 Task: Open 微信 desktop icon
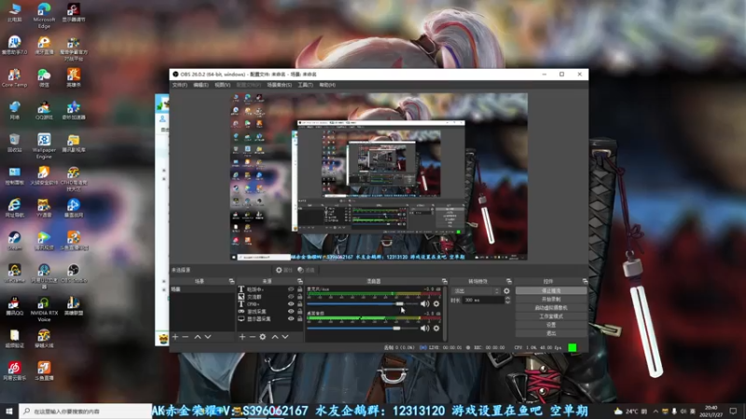coord(44,78)
